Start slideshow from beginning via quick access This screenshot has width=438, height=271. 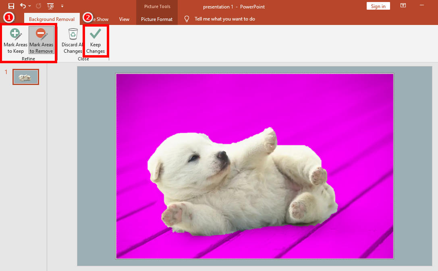[x=50, y=6]
